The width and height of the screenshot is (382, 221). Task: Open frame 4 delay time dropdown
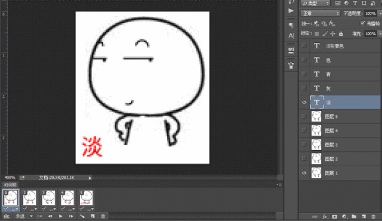[x=73, y=209]
